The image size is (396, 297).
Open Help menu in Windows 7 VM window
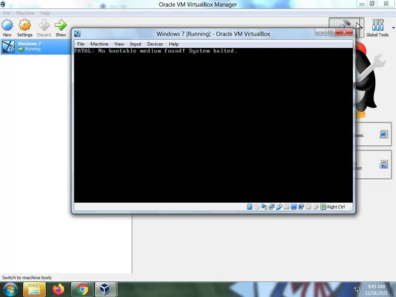point(174,44)
